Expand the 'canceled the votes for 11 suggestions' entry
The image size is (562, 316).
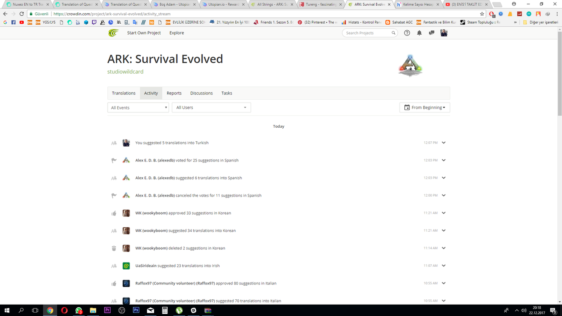[443, 195]
